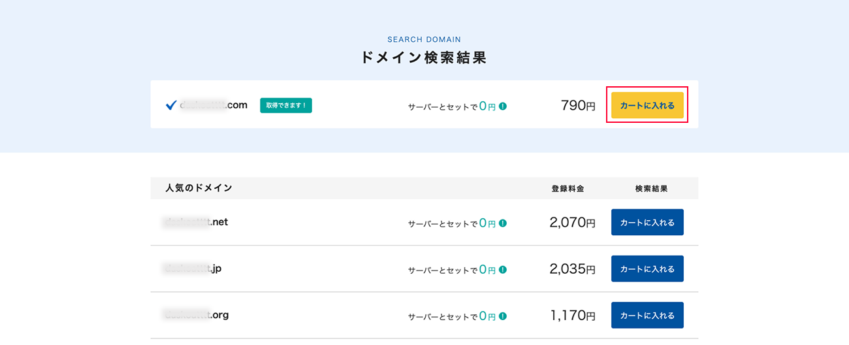Click the 2,070円 registration price
This screenshot has width=849, height=345.
pos(572,223)
